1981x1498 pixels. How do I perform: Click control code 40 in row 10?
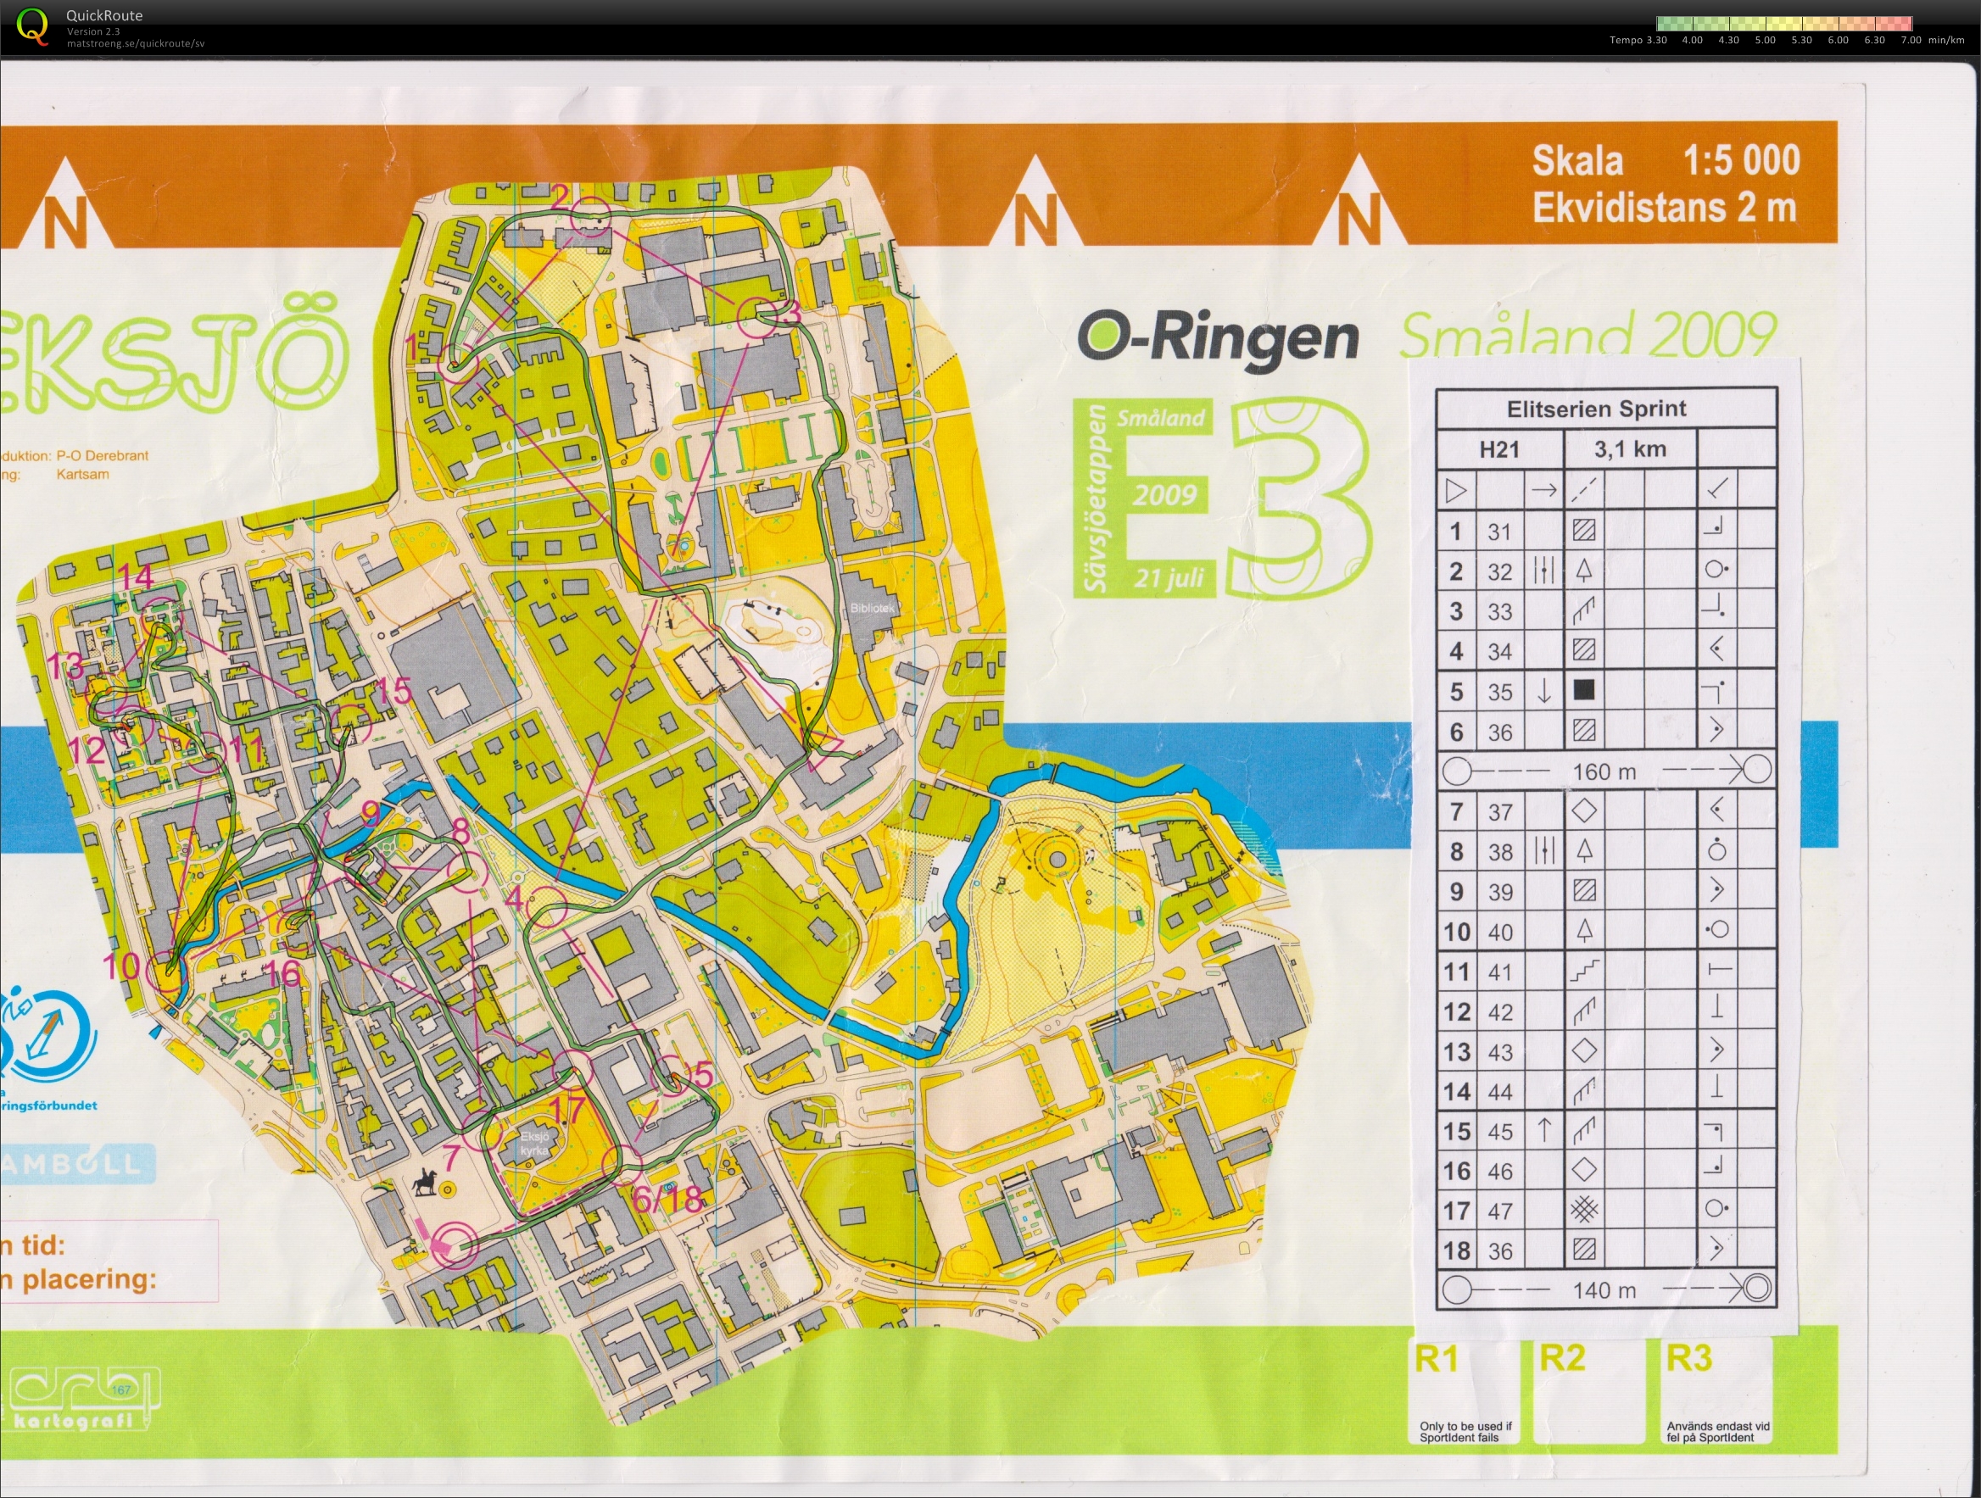pos(1500,932)
